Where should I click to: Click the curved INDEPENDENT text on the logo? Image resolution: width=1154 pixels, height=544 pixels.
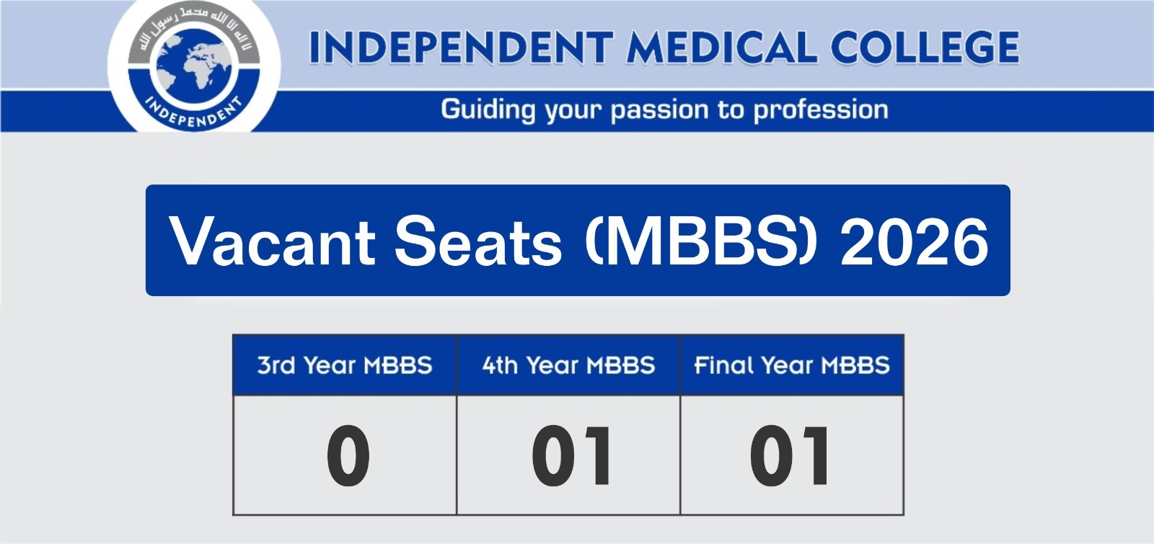[x=193, y=112]
